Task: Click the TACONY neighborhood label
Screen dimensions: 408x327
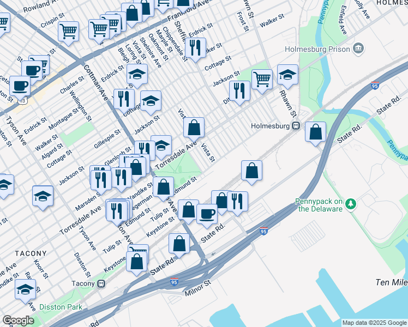Action: pyautogui.click(x=31, y=253)
